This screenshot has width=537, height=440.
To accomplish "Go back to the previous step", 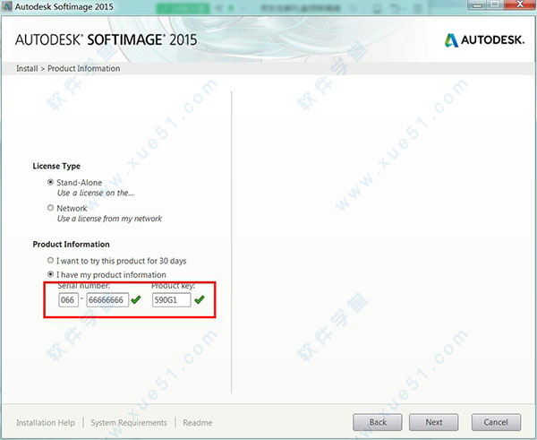I will 378,422.
